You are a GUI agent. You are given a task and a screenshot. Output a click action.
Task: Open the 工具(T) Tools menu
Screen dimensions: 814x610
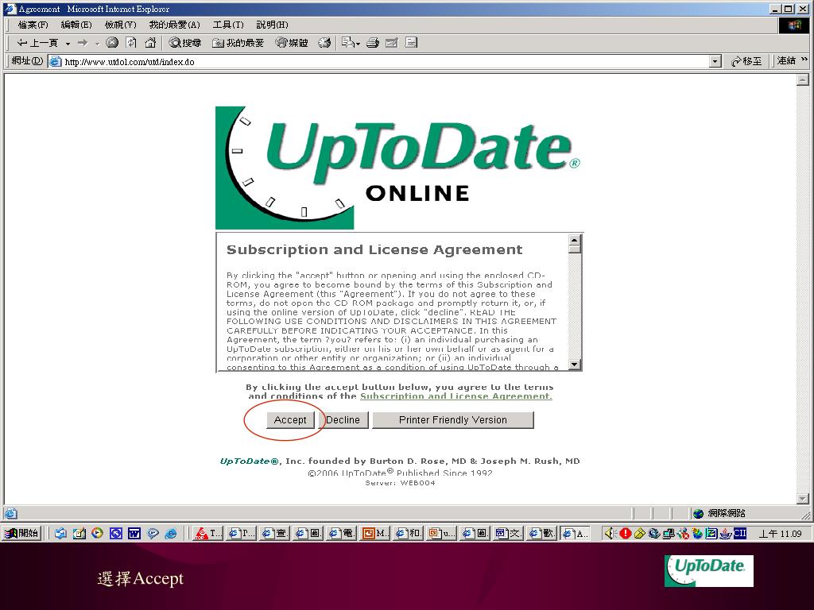pos(228,25)
